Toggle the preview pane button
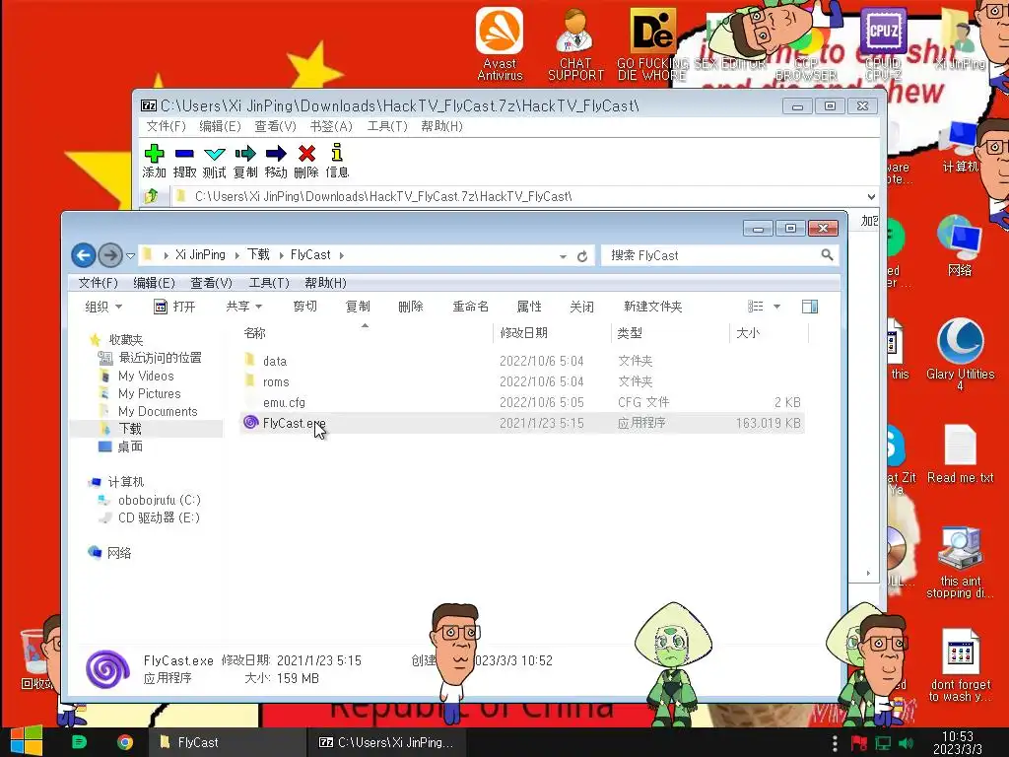 (x=810, y=307)
